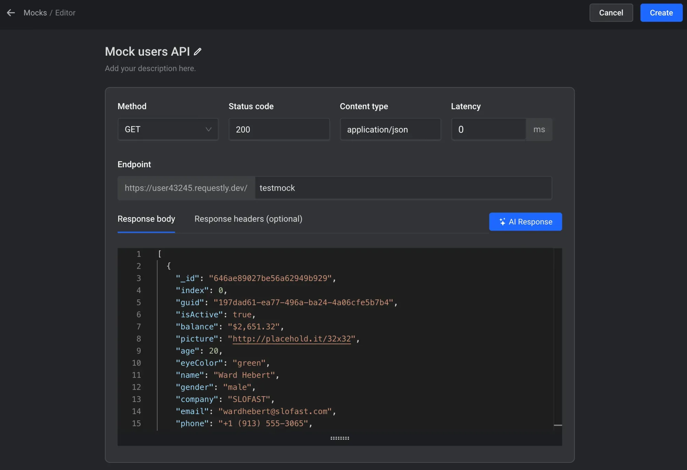Click line number 10 in editor gutter
Image resolution: width=687 pixels, height=470 pixels.
136,363
